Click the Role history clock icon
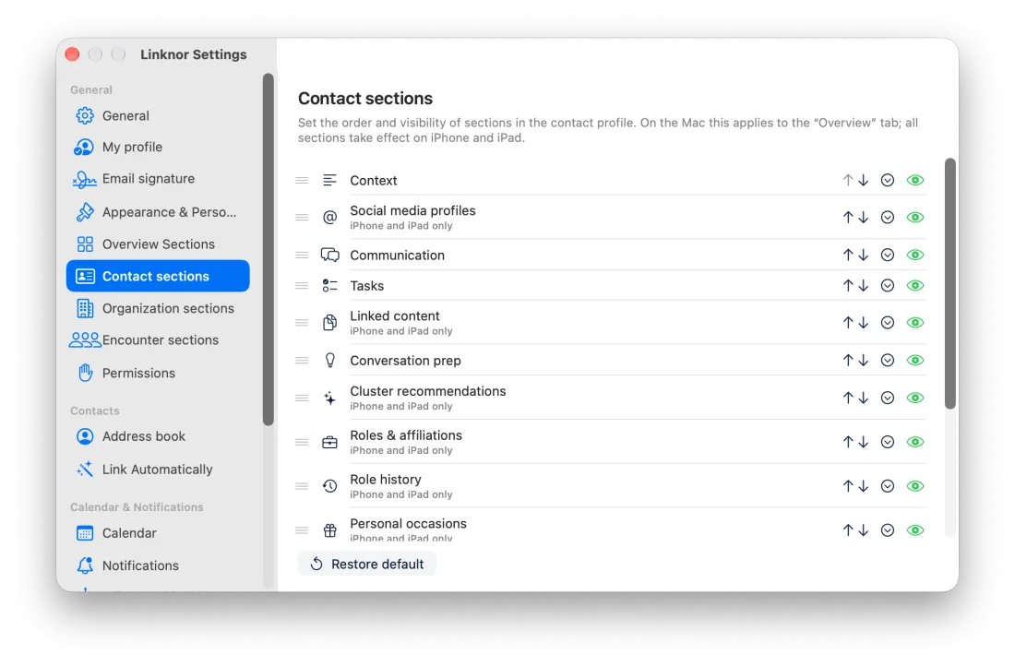 330,486
